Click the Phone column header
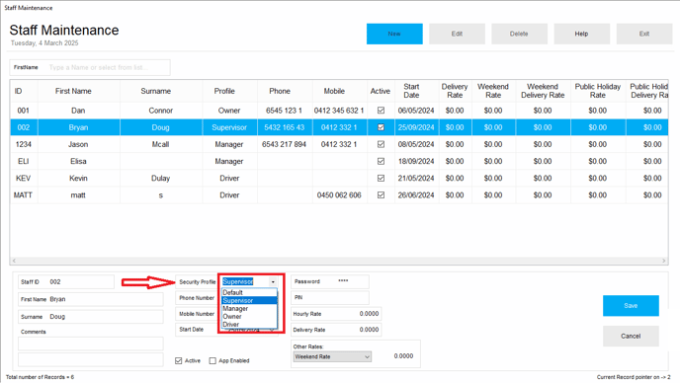 tap(285, 91)
